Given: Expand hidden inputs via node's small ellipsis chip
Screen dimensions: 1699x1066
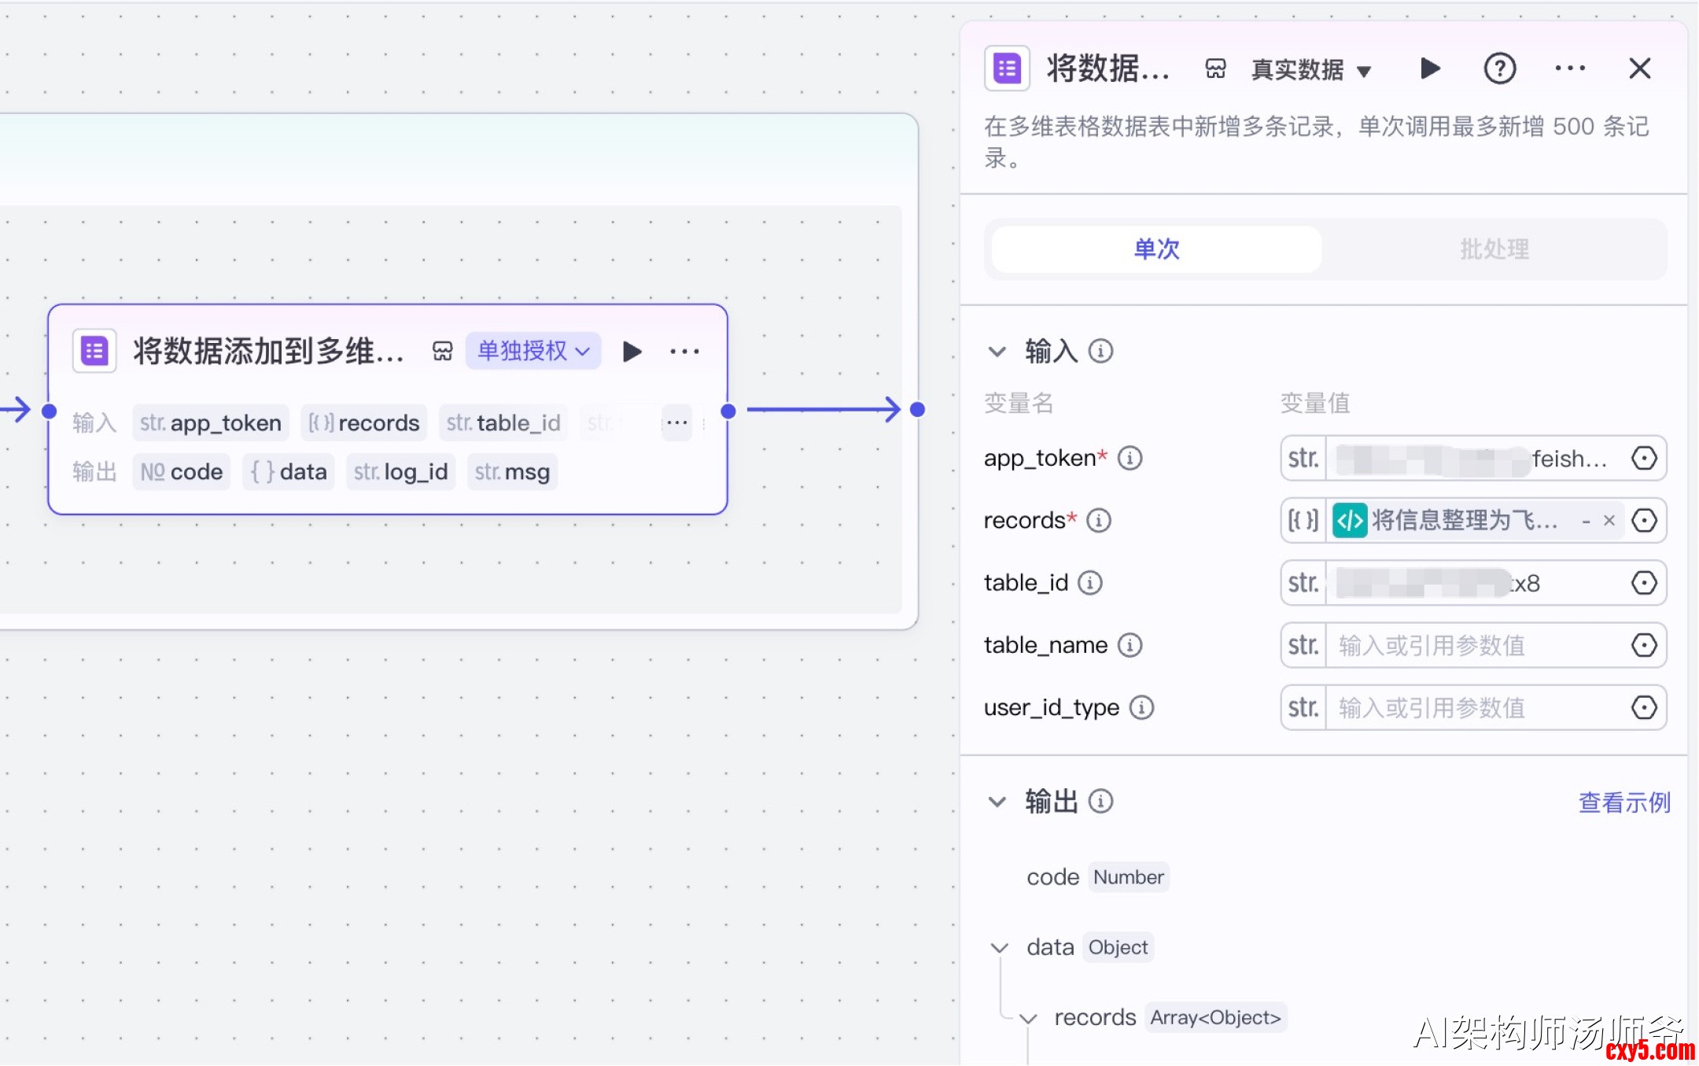Looking at the screenshot, I should click(676, 423).
